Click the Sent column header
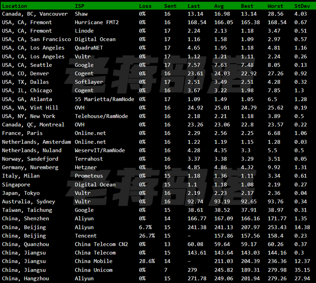Image resolution: width=316 pixels, height=283 pixels. [170, 6]
